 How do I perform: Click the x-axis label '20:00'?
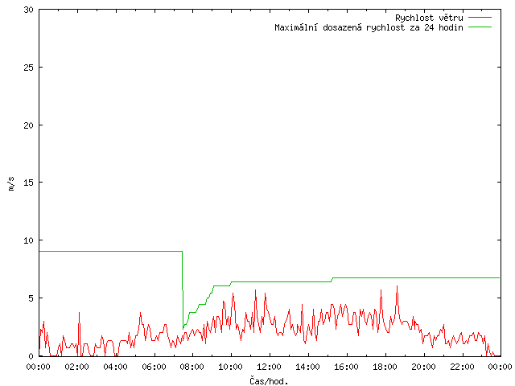(424, 367)
